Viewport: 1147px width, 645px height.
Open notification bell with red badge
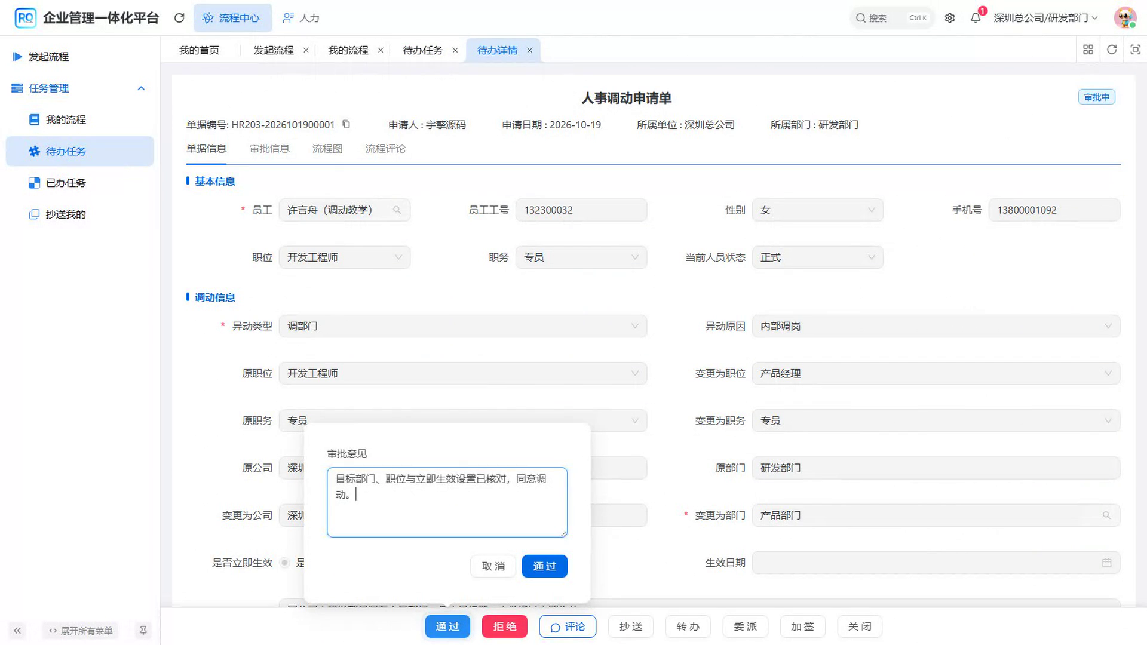tap(976, 17)
